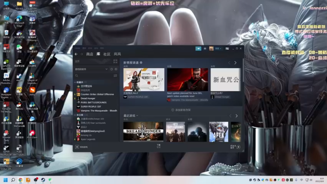Open Downloads manager at Steam window bottom
The image size is (327, 184).
point(159,146)
